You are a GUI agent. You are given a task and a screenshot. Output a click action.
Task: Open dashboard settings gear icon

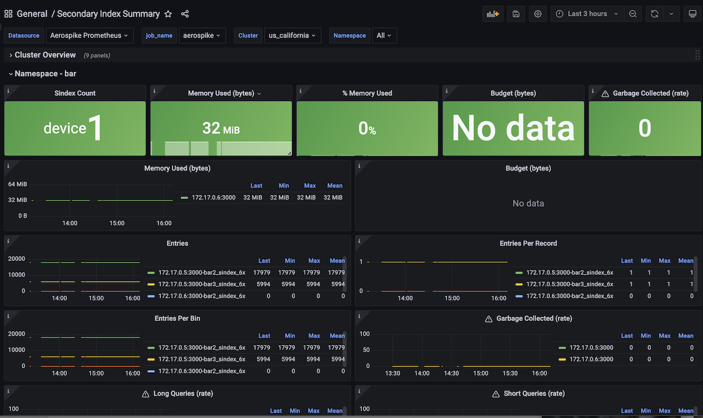click(538, 14)
